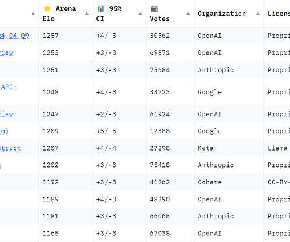This screenshot has height=242, width=290.
Task: Open the model link in the 1209 Elo row
Action: (4, 131)
